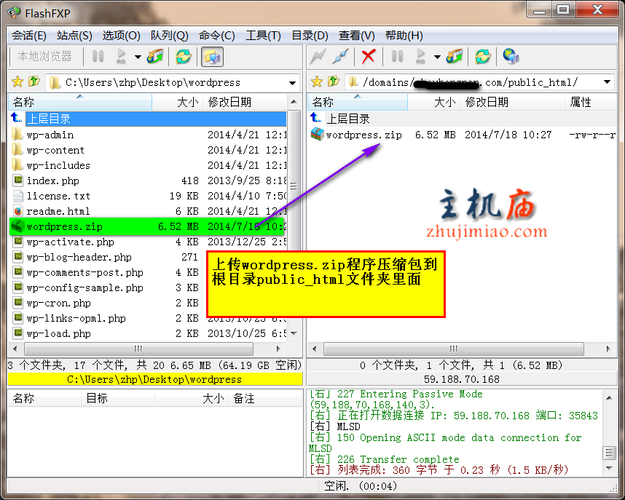This screenshot has height=500, width=625.
Task: Select the wordpress.zip archive icon in remote pane
Action: 318,134
